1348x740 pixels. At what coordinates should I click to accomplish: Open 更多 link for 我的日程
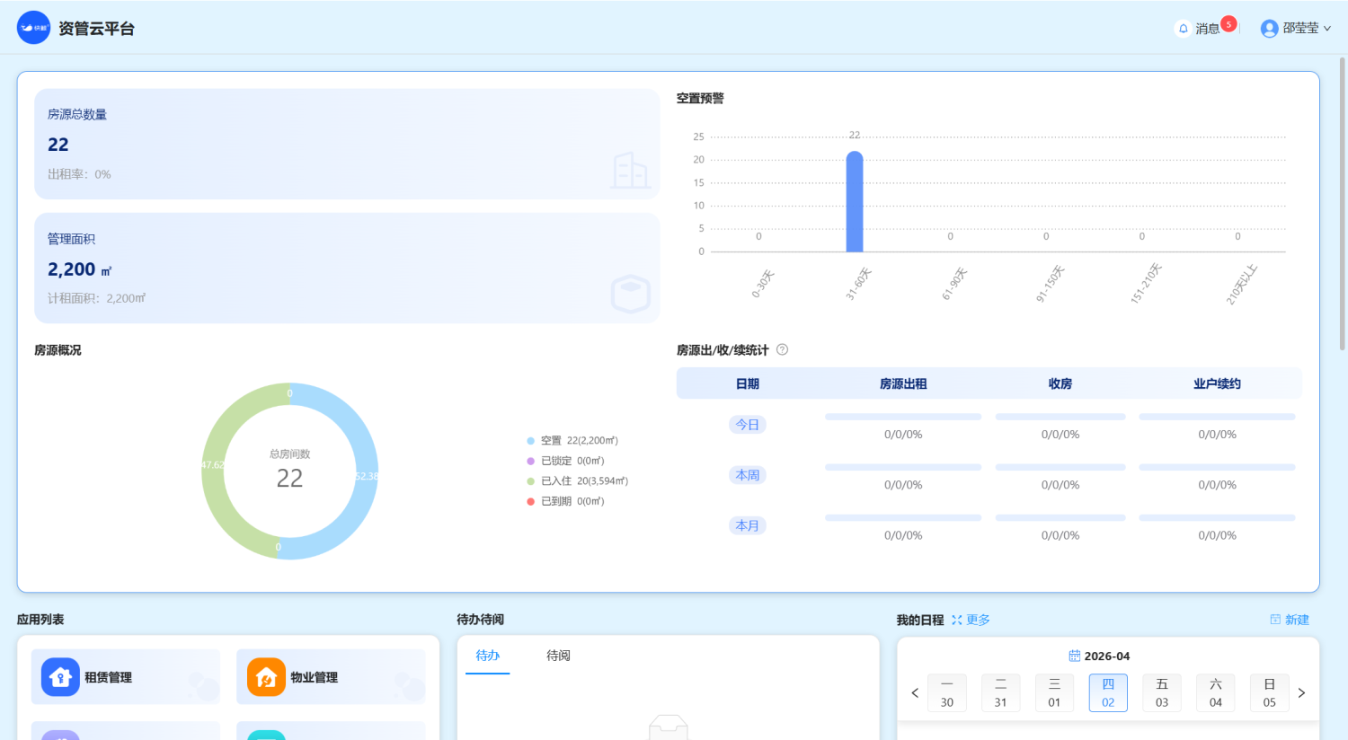click(x=971, y=620)
